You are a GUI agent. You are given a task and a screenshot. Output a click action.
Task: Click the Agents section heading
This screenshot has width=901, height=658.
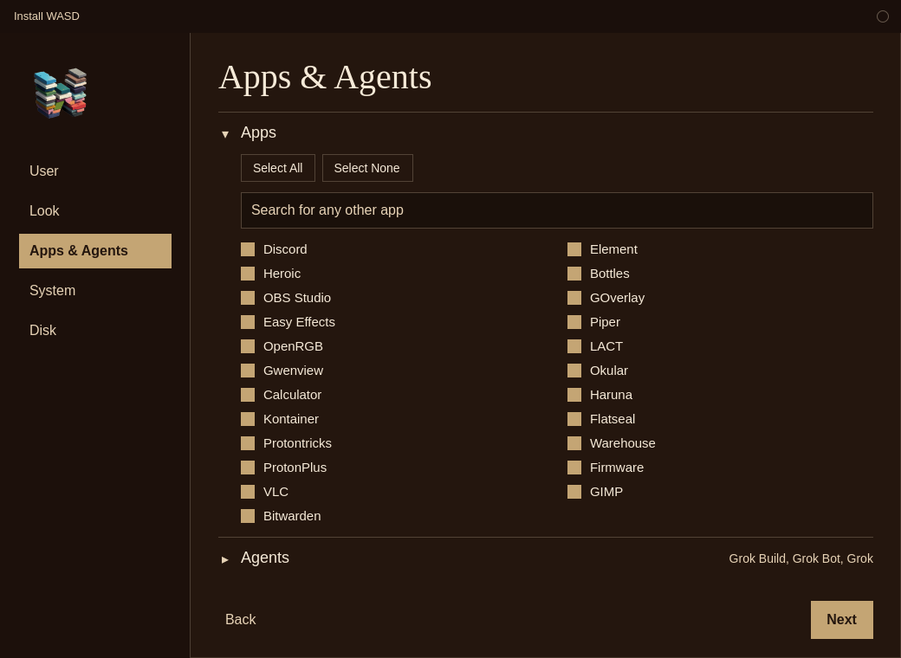tap(265, 558)
